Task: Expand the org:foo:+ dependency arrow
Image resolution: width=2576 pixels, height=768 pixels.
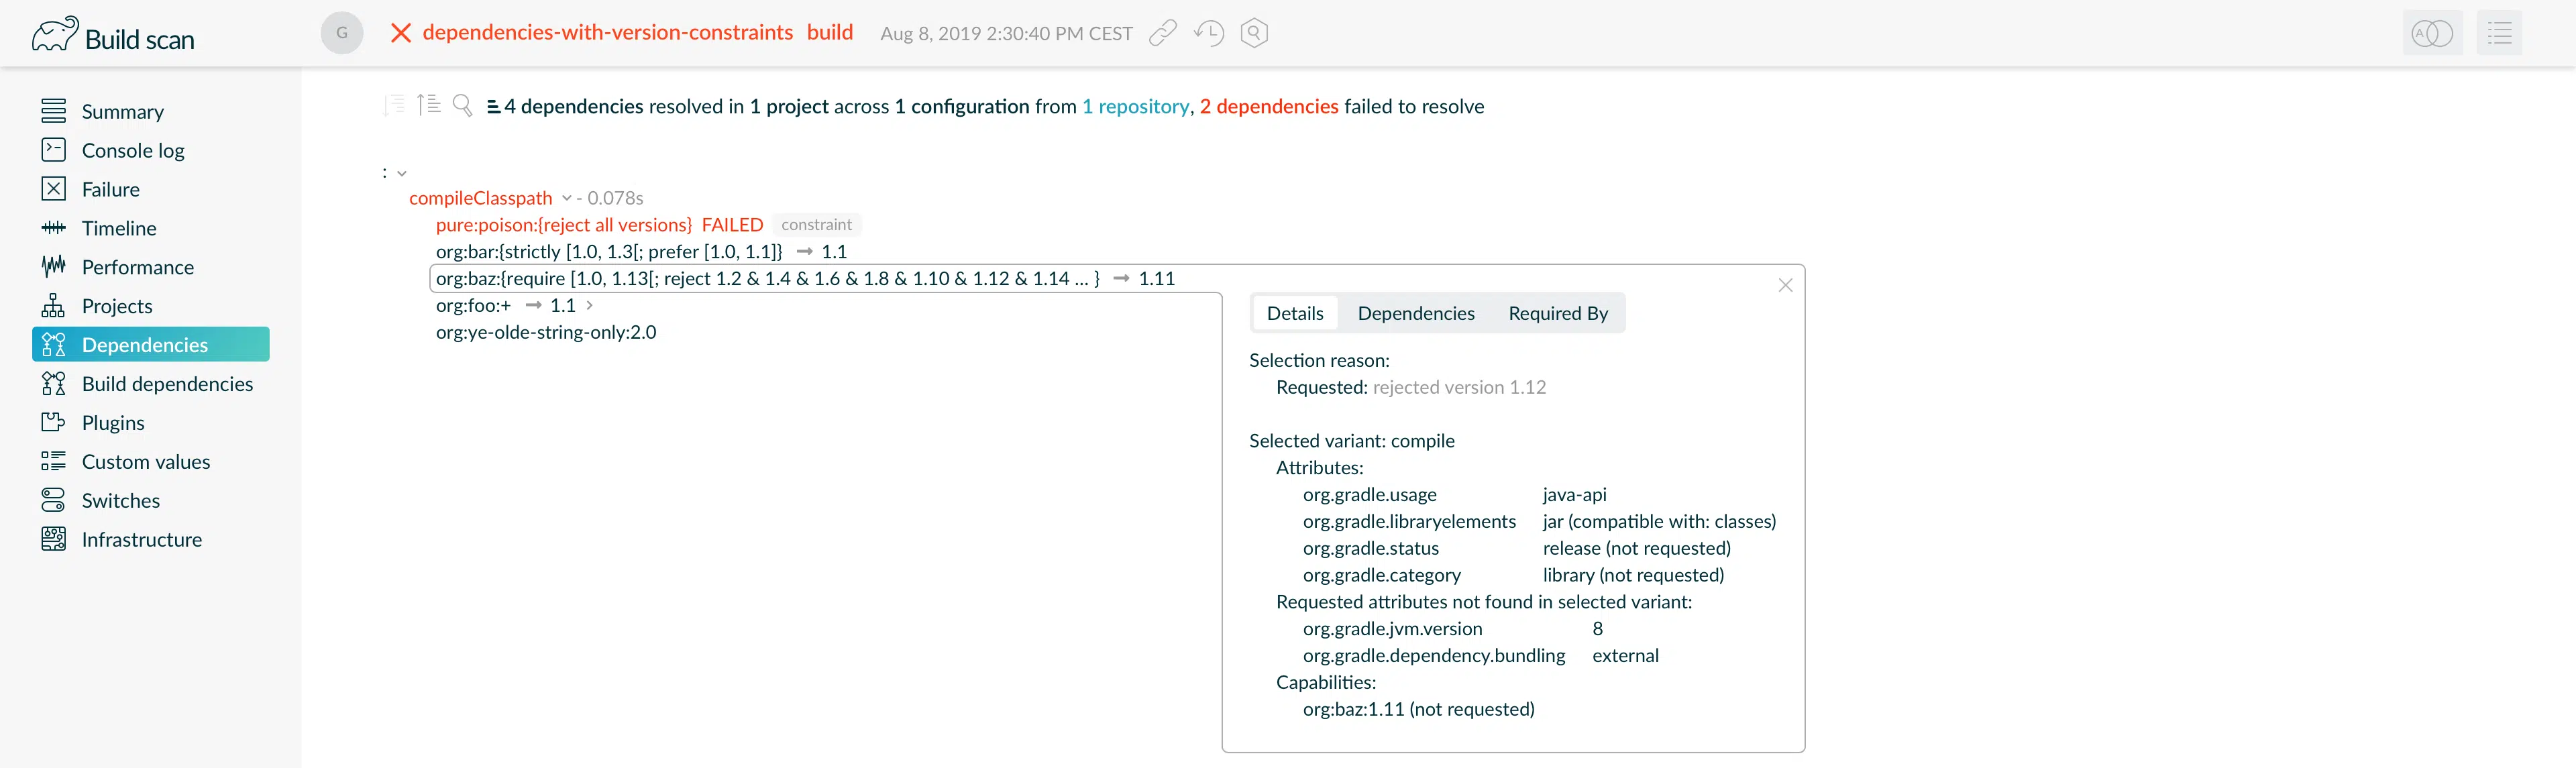Action: 590,305
